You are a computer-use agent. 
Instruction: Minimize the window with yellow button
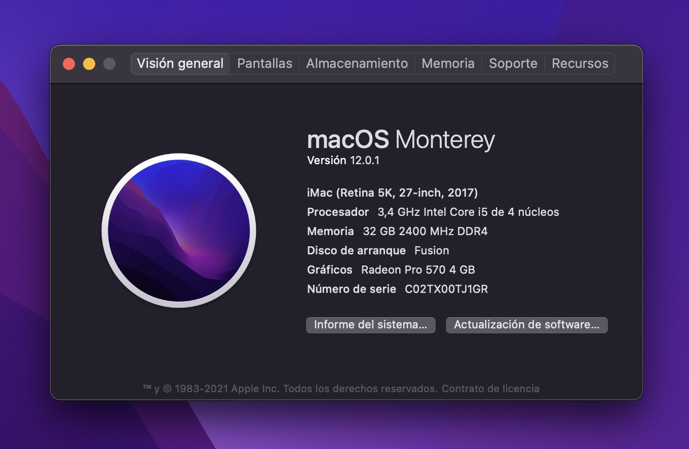(89, 64)
